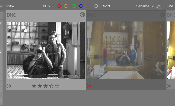Image resolution: width=175 pixels, height=106 pixels.
Task: Reject the black-and-white image
Action: (8, 86)
